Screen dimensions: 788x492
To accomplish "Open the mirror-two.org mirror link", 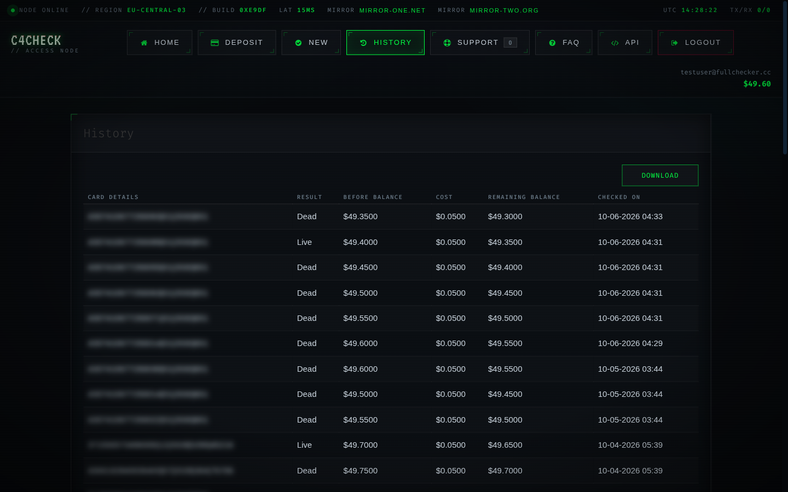I will click(x=504, y=10).
